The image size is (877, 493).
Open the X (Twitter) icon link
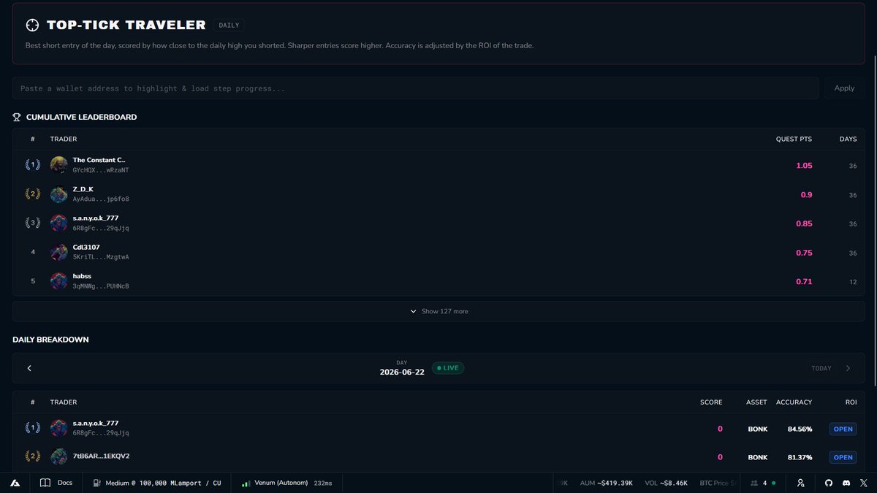pos(864,483)
